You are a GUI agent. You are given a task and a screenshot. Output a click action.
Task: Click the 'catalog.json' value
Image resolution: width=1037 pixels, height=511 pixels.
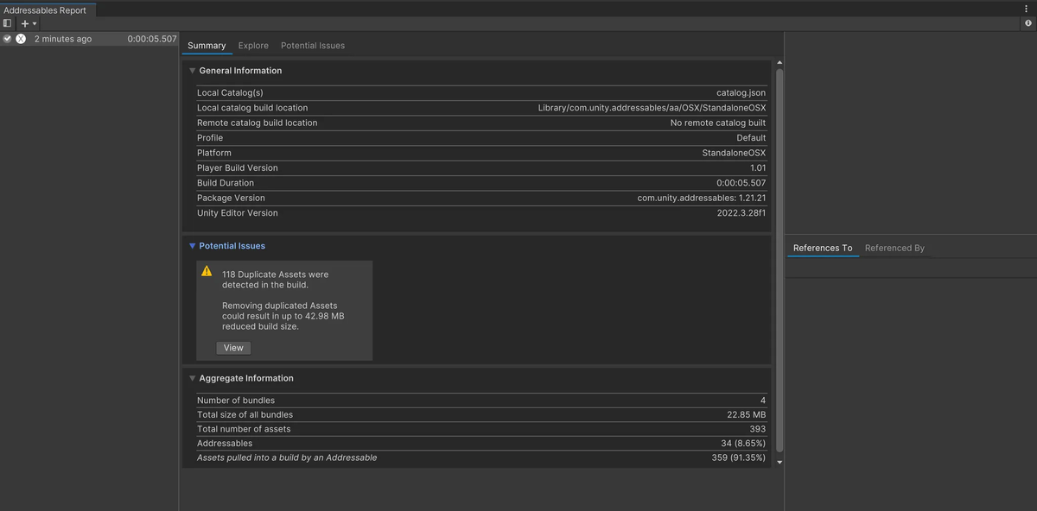point(741,92)
